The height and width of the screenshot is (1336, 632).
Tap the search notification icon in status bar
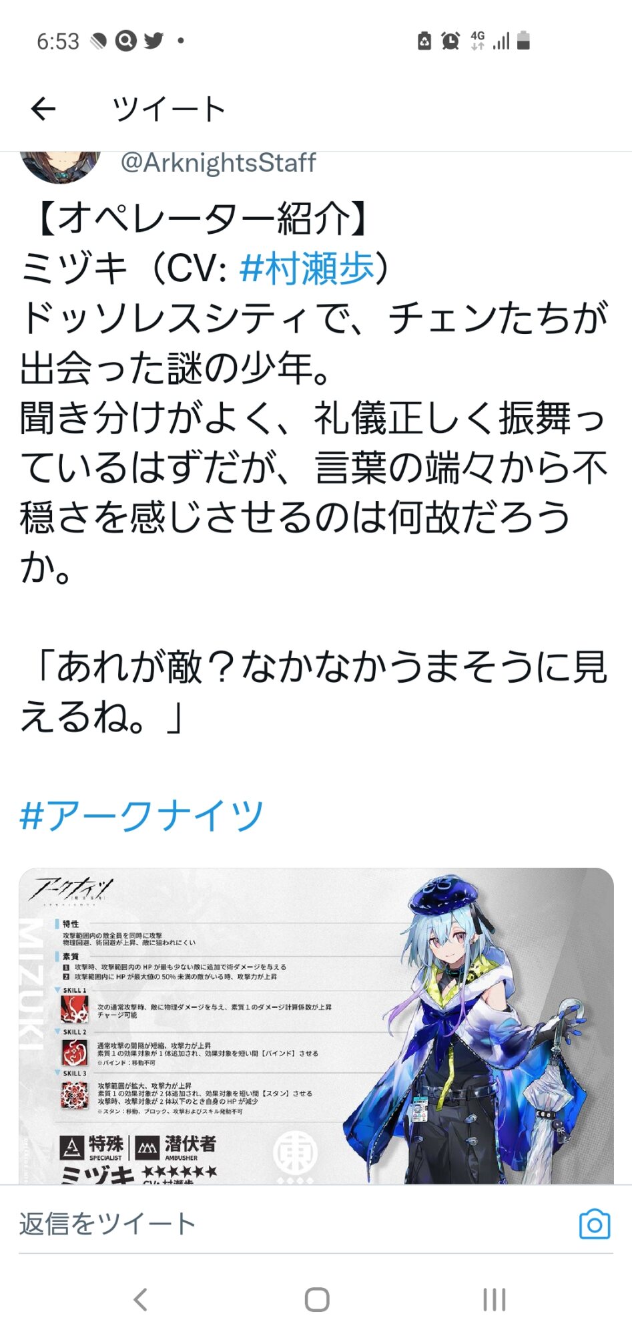[x=125, y=41]
